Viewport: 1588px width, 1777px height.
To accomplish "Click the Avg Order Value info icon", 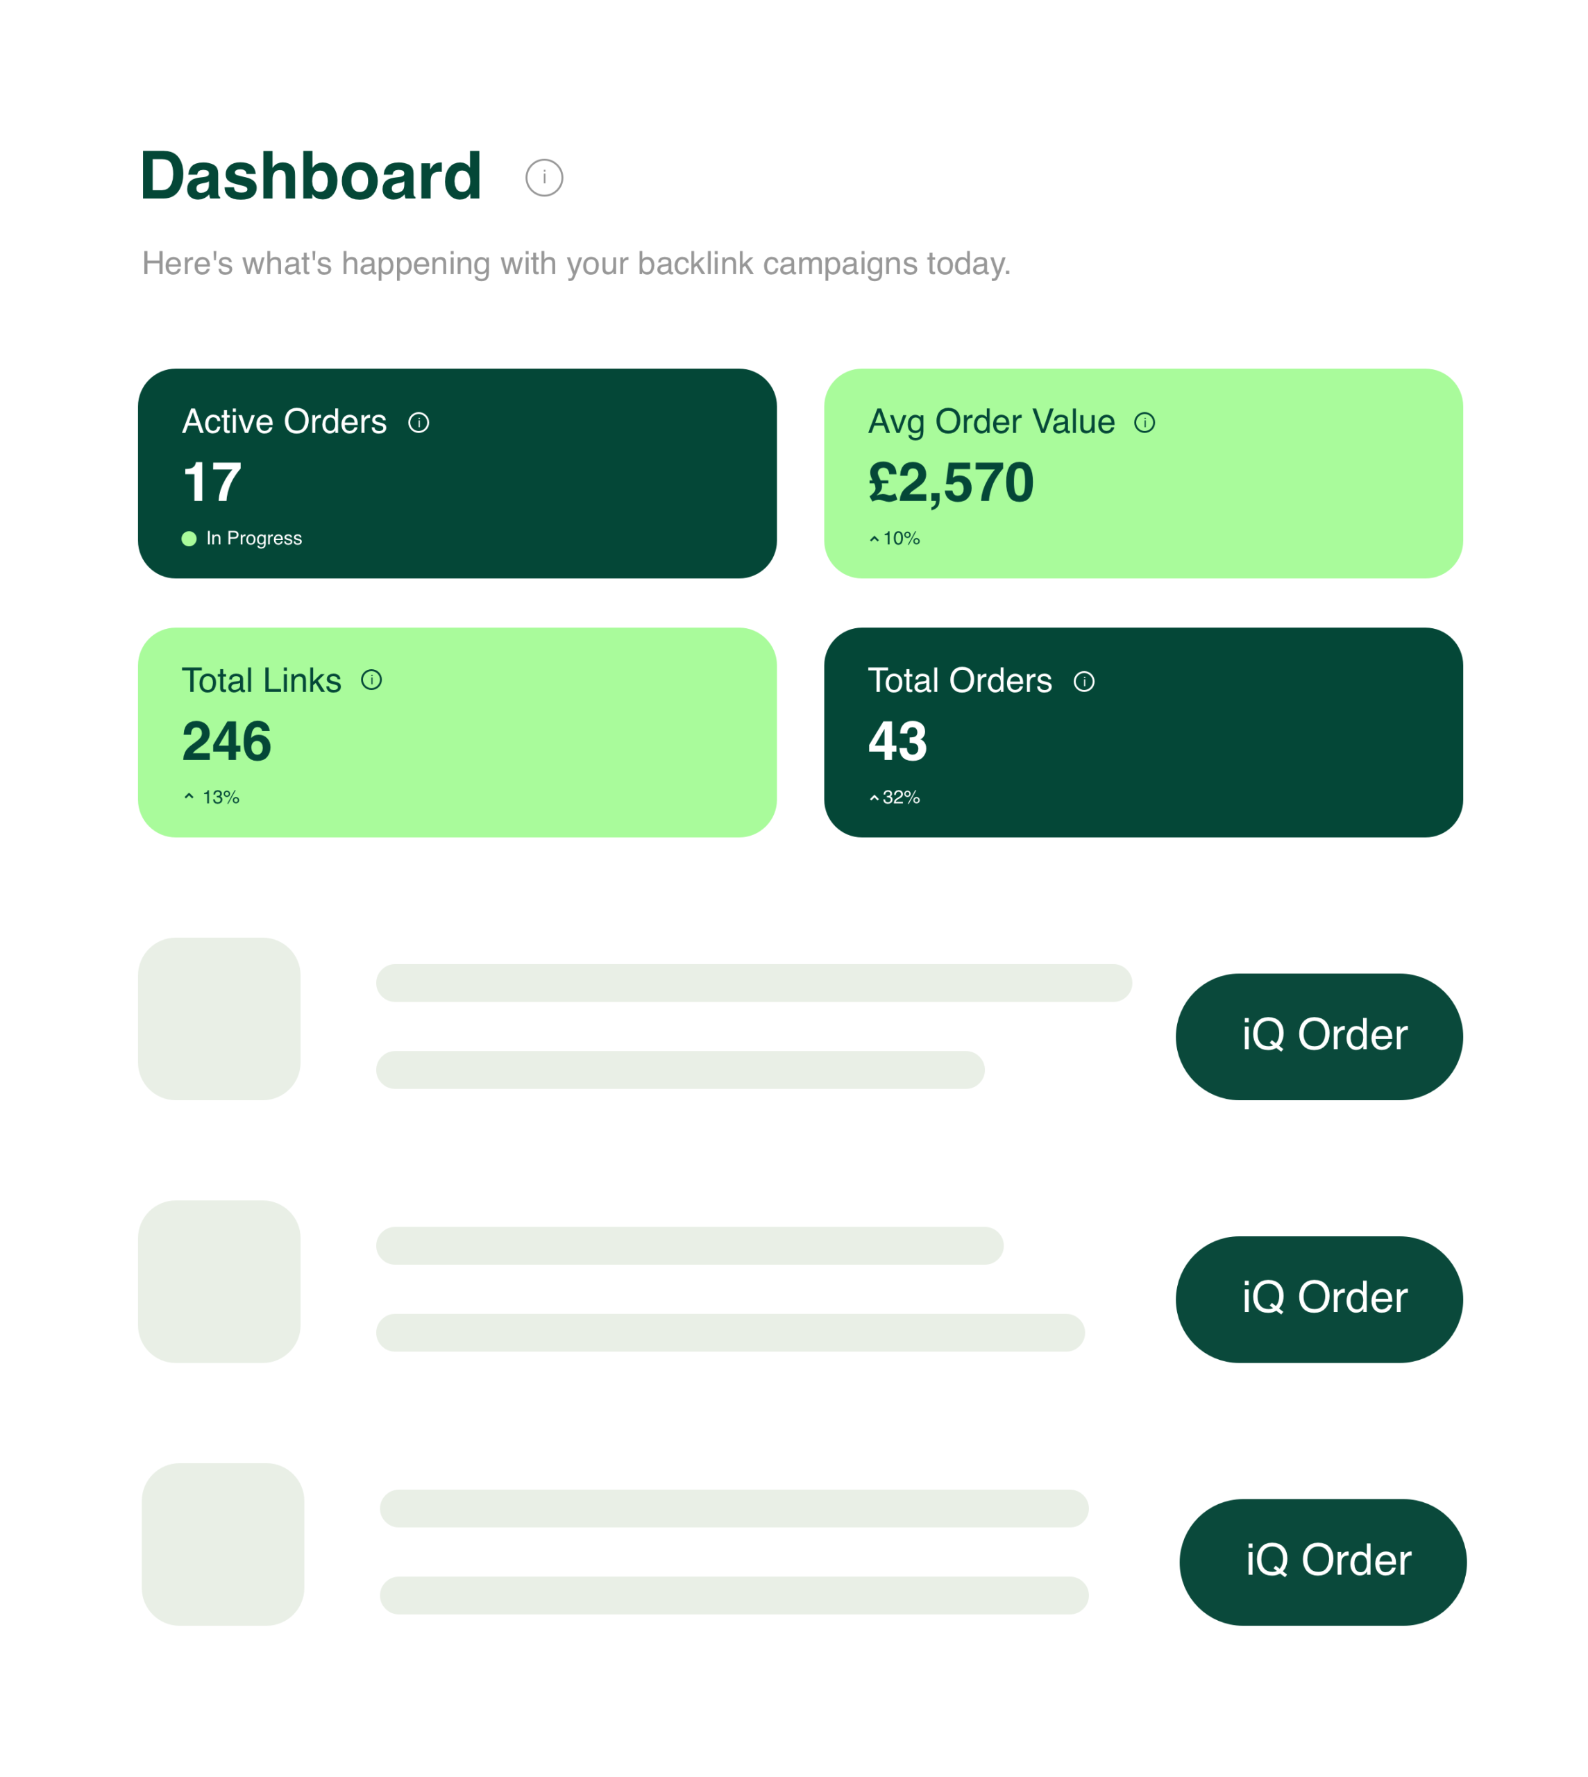I will 1144,423.
